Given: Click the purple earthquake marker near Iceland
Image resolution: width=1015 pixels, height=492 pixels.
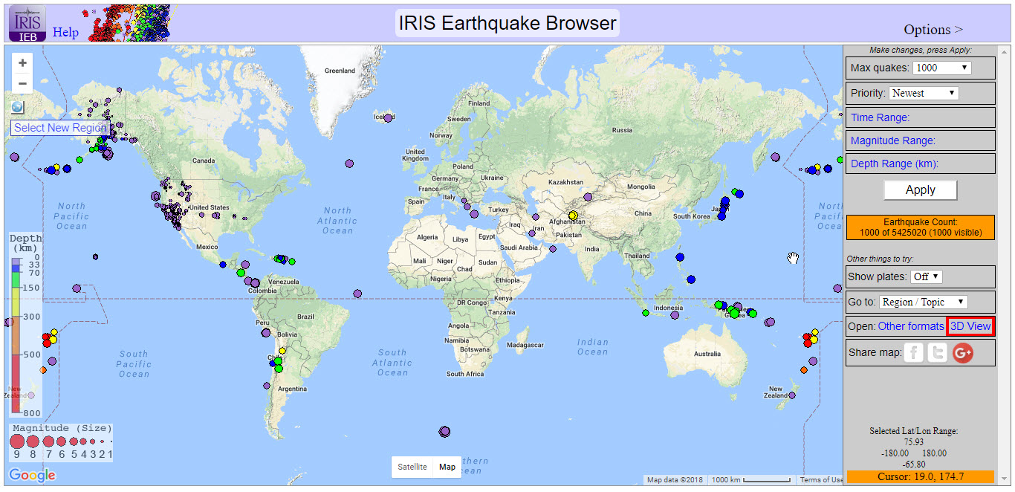Looking at the screenshot, I should (x=388, y=117).
